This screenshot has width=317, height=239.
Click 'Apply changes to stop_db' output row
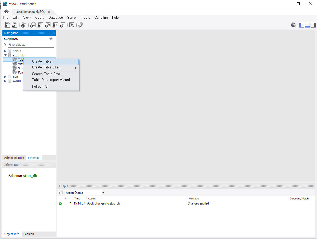pyautogui.click(x=104, y=203)
